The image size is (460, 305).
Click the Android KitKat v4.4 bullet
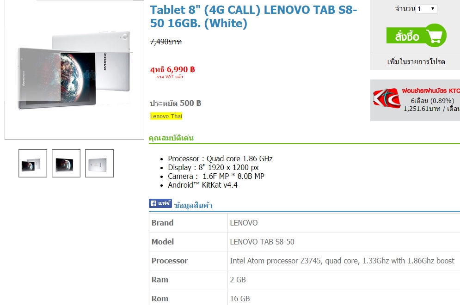(x=202, y=185)
